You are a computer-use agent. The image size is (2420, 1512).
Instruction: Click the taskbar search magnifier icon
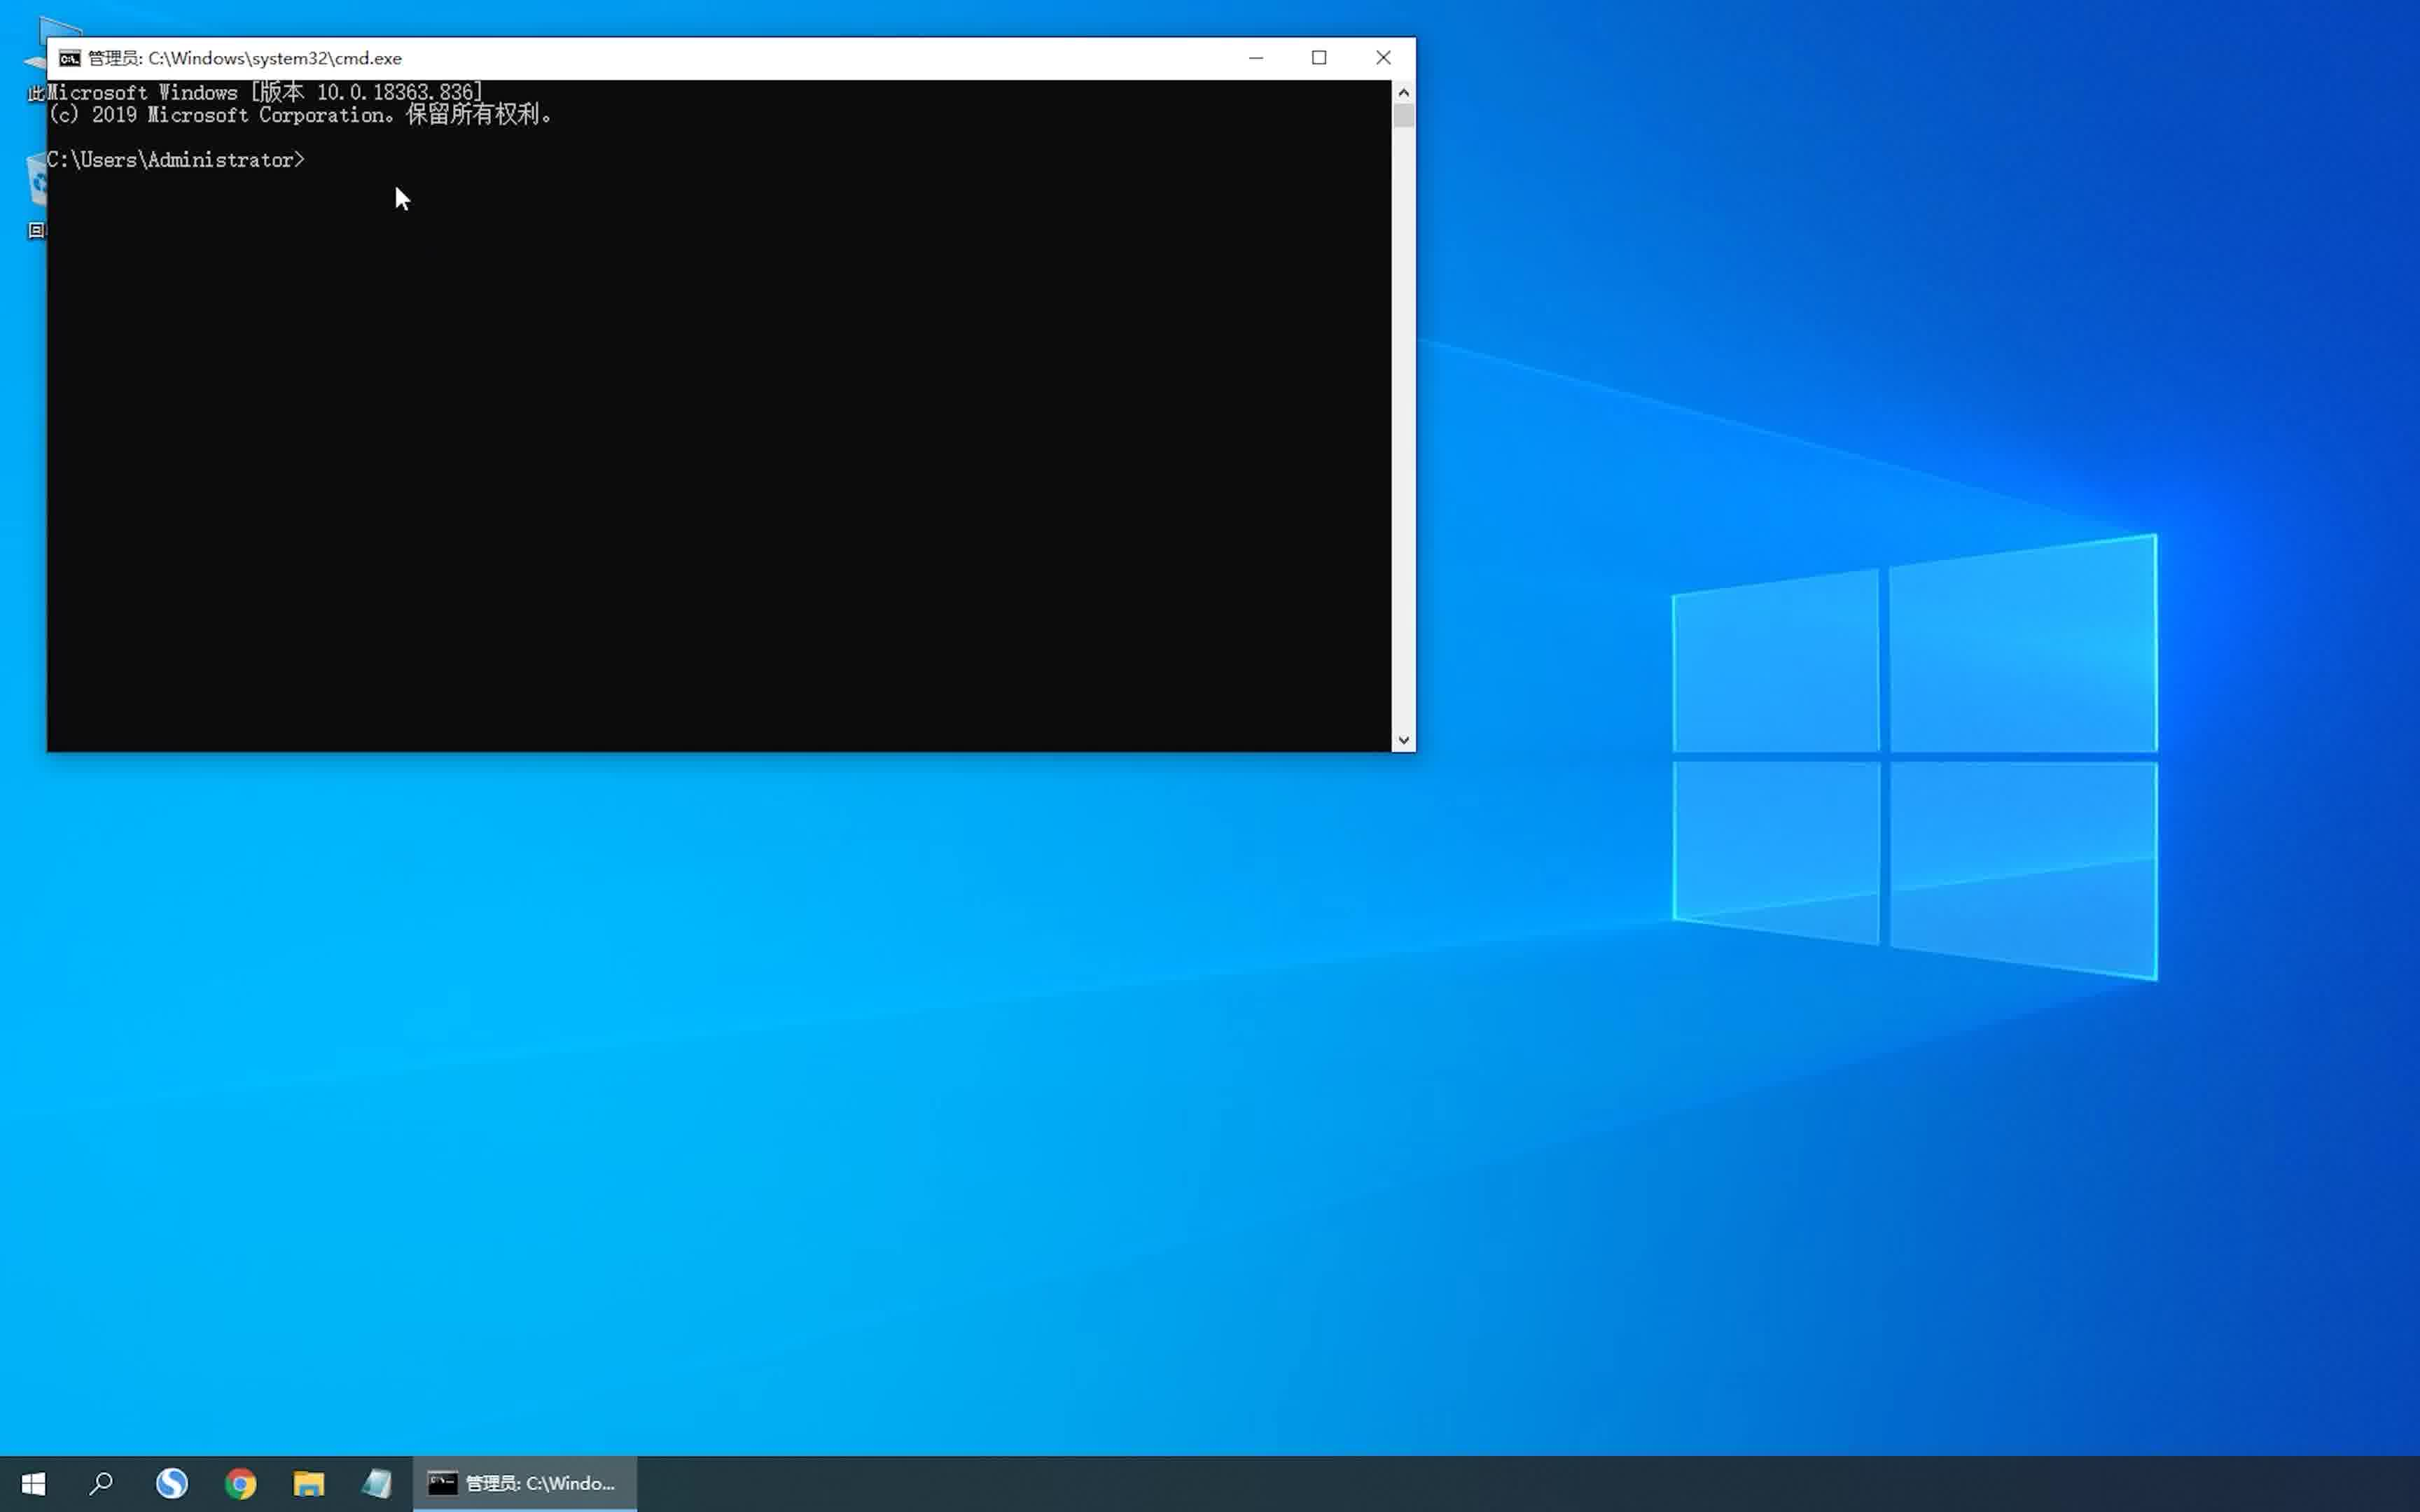(101, 1483)
